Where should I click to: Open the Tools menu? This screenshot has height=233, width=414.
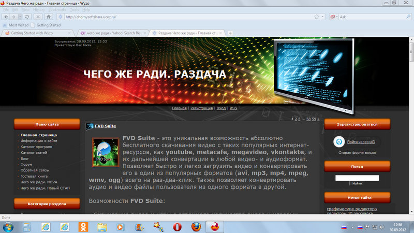74,9
